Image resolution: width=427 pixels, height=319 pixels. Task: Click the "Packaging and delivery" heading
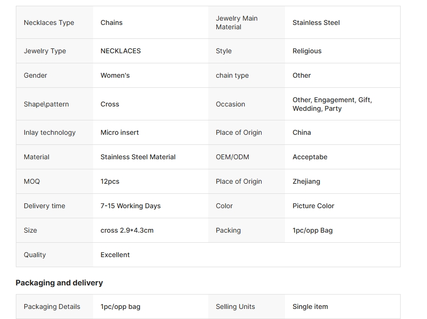(59, 283)
